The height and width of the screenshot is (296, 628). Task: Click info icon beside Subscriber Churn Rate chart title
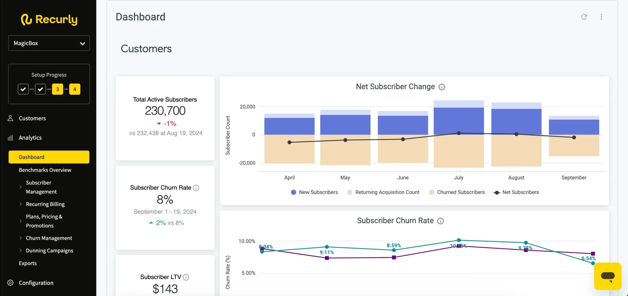tap(441, 221)
